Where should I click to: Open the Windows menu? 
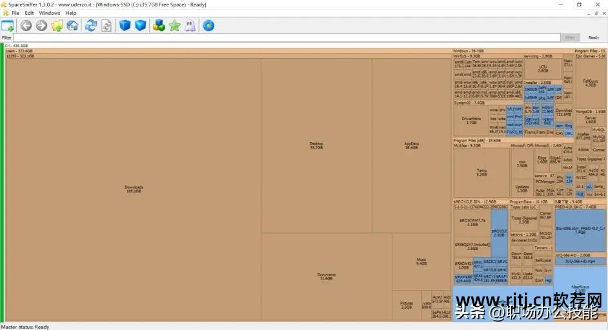coord(49,13)
